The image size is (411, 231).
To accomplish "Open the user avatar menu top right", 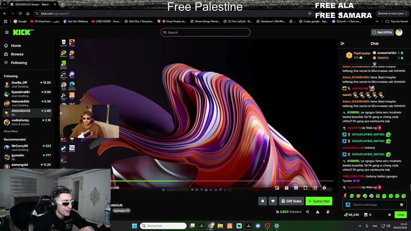I will pos(399,32).
